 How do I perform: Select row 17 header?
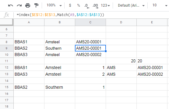[7, 100]
